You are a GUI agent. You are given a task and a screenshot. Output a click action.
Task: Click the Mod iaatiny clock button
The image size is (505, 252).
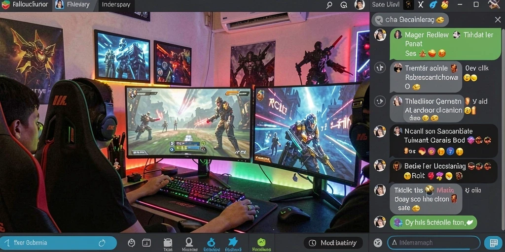tap(333, 243)
